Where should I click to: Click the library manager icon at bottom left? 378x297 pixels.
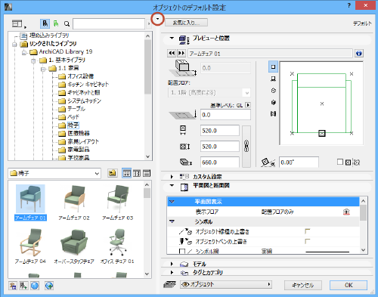click(x=13, y=286)
